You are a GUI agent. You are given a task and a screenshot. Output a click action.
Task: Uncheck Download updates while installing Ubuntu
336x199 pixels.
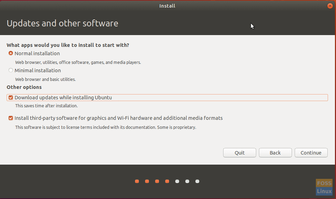[11, 98]
